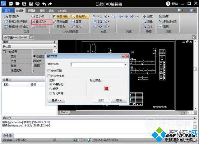Close the 查找文字 dialog

pos(125,56)
